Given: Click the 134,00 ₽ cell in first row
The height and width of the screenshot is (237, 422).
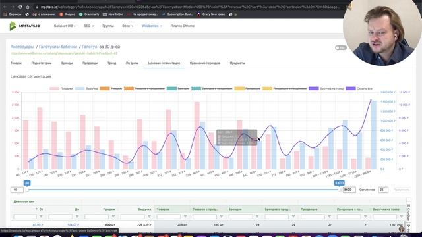Looking at the screenshot, I should tap(73, 225).
